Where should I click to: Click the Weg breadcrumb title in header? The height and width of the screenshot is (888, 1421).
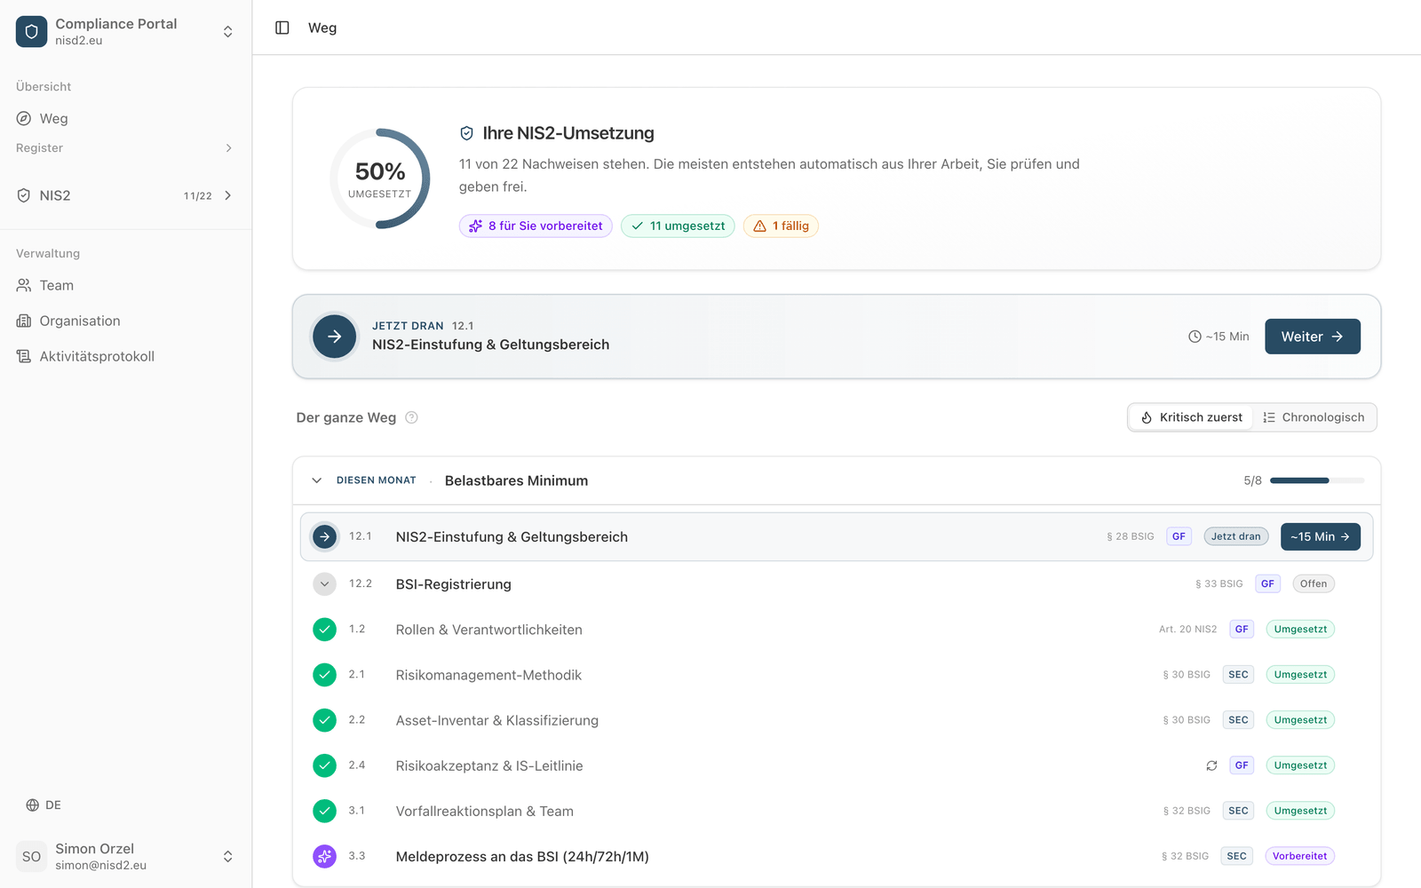pos(322,28)
